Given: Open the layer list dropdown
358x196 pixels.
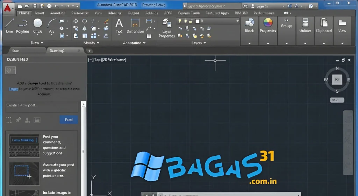Looking at the screenshot, I should (x=237, y=21).
